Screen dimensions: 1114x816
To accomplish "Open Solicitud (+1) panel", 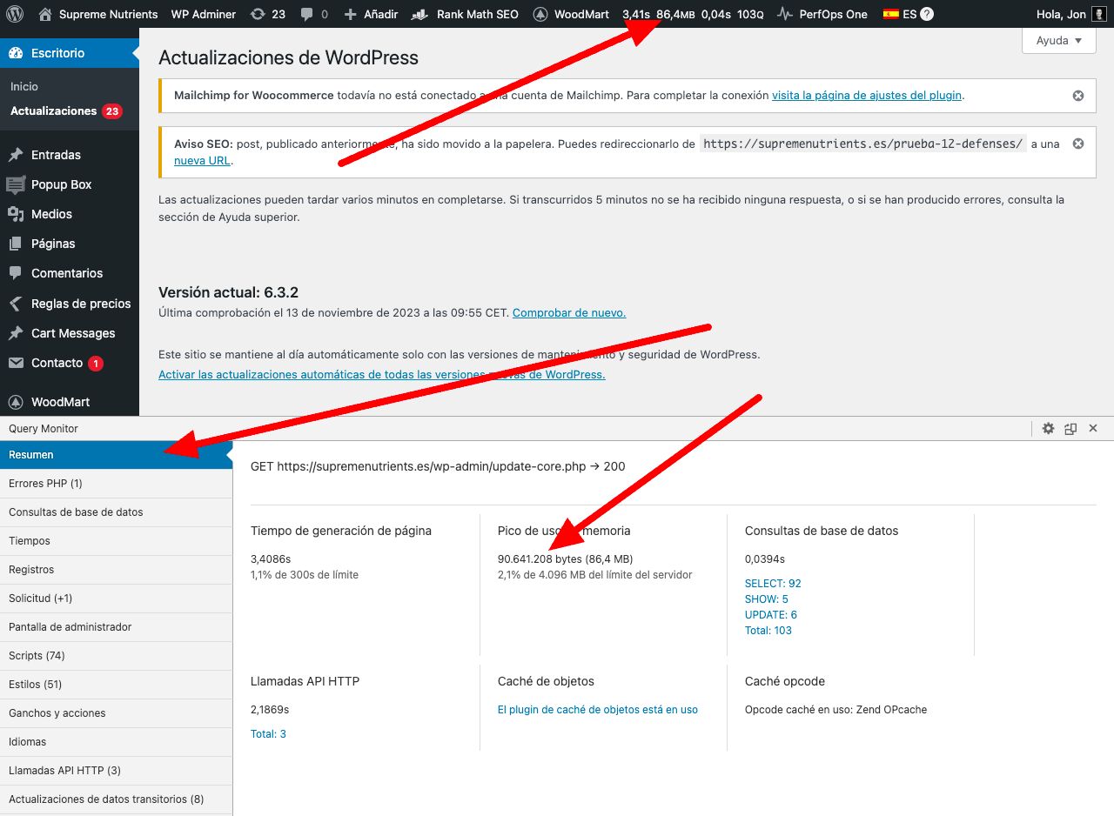I will pyautogui.click(x=117, y=599).
